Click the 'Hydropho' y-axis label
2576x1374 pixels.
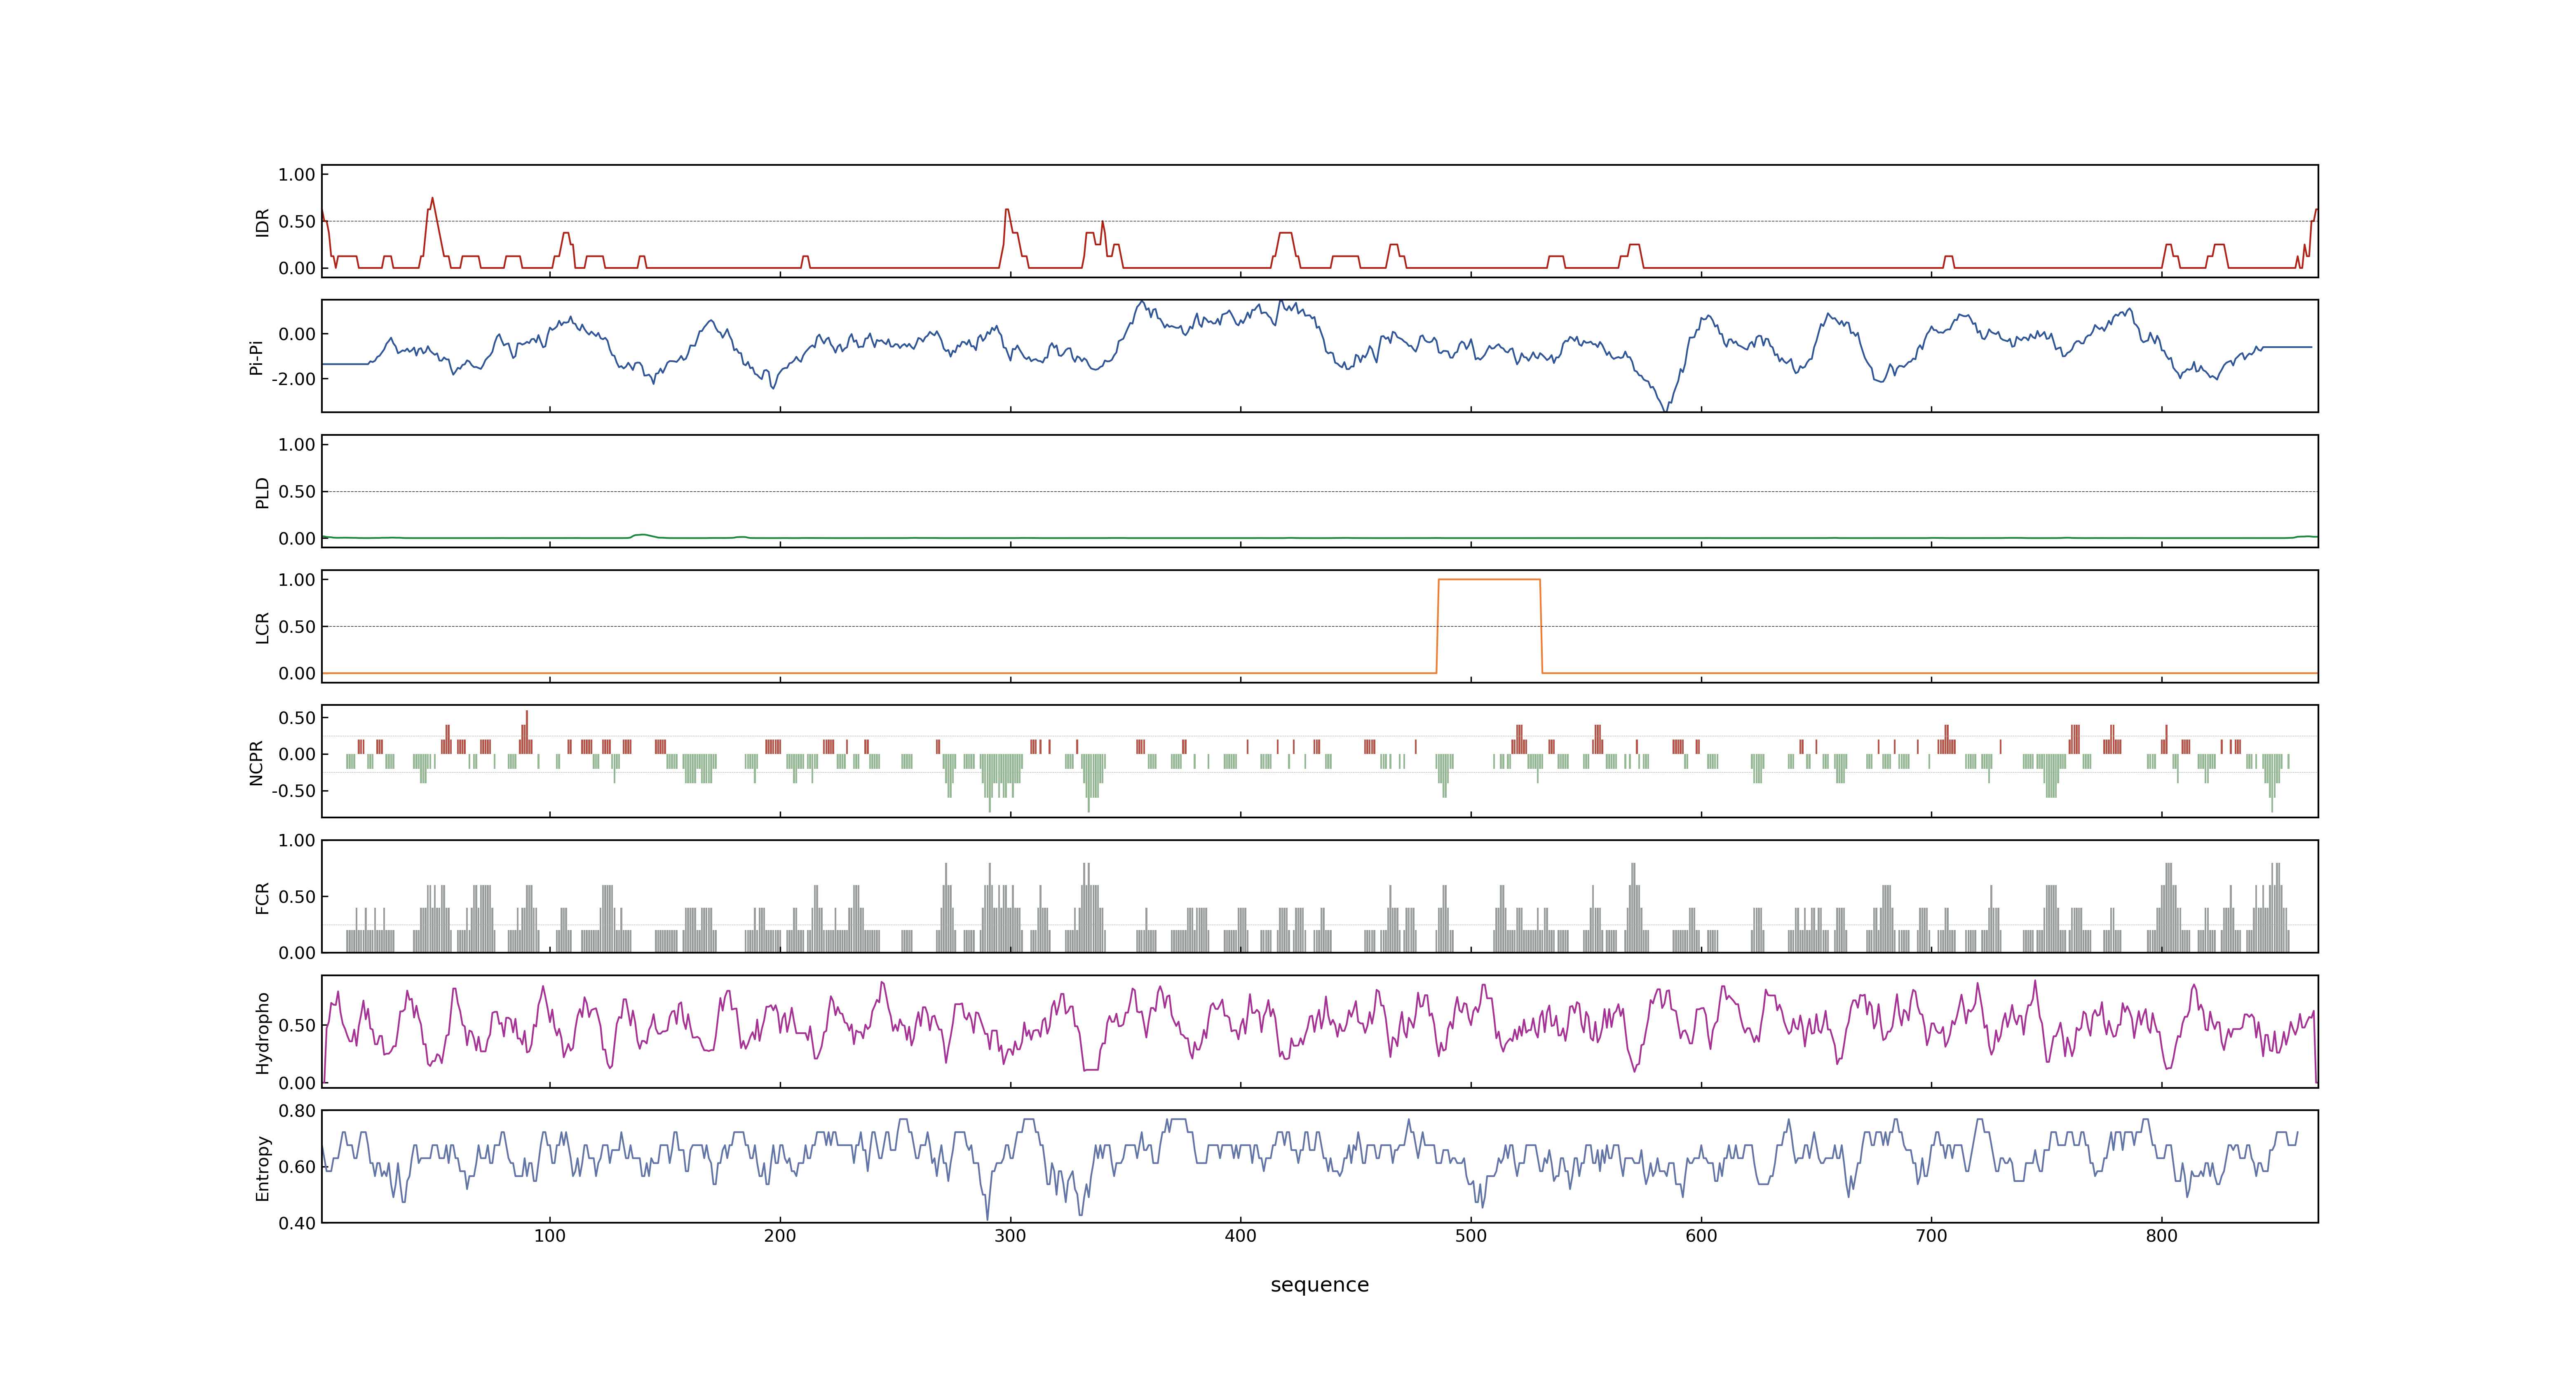(x=262, y=1033)
